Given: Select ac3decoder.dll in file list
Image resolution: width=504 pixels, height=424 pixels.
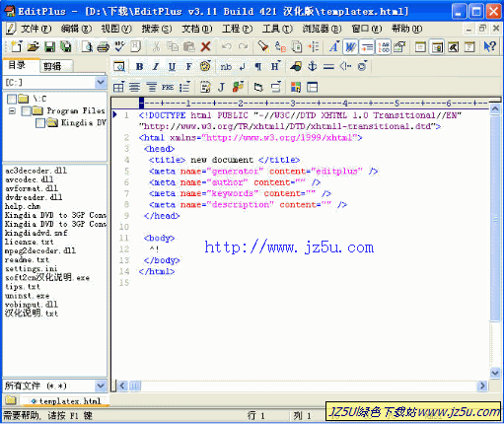Looking at the screenshot, I should click(36, 171).
